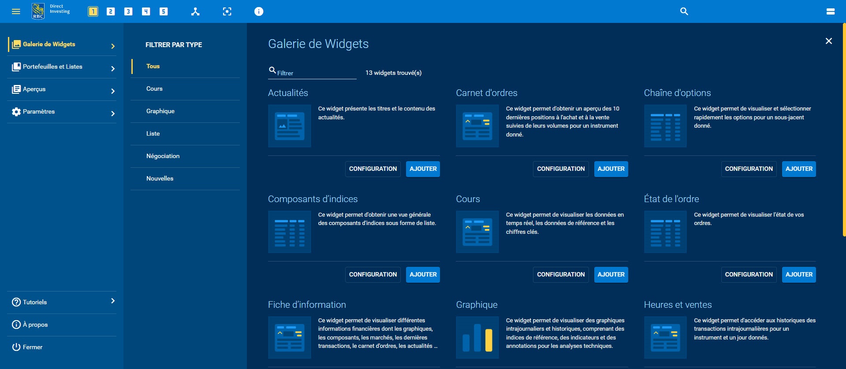
Task: Click the RBC Direct Investing logo
Action: (51, 11)
